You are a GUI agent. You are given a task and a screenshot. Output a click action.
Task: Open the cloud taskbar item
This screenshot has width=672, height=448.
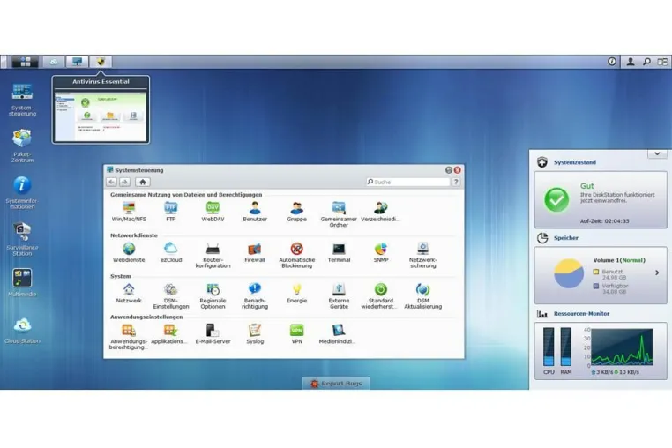(54, 62)
